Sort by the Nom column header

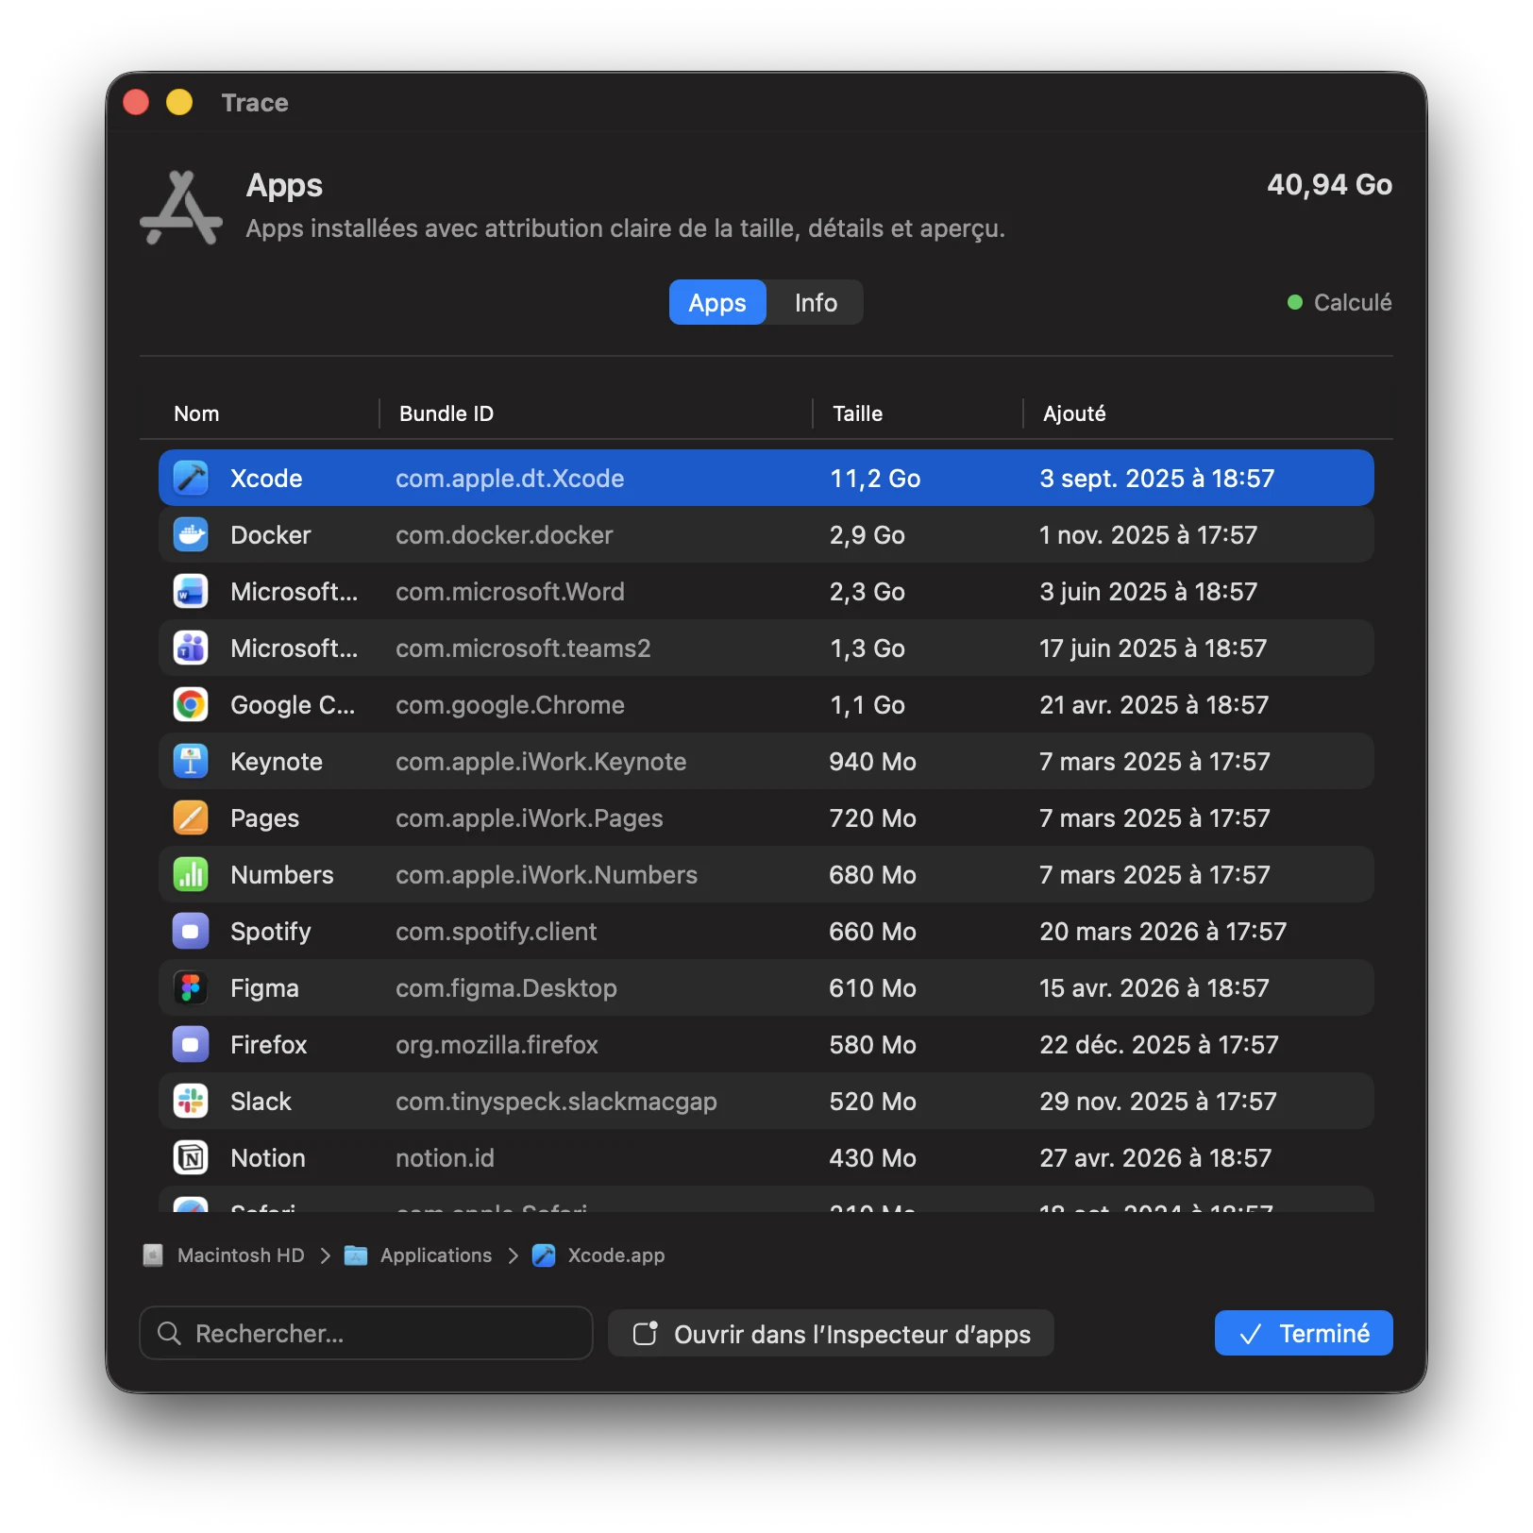pyautogui.click(x=196, y=413)
